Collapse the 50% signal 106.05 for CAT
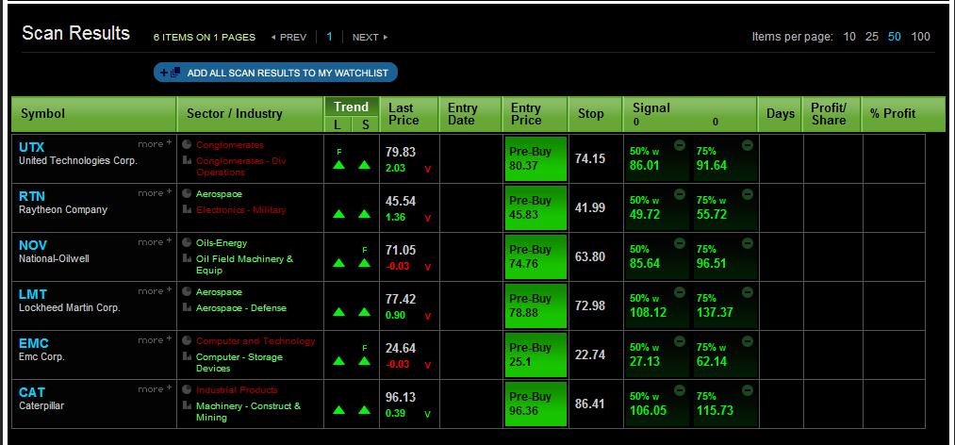This screenshot has width=955, height=445. coord(680,391)
